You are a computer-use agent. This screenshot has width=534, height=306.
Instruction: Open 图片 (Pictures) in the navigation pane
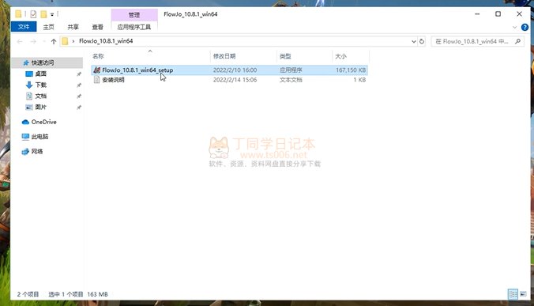40,107
